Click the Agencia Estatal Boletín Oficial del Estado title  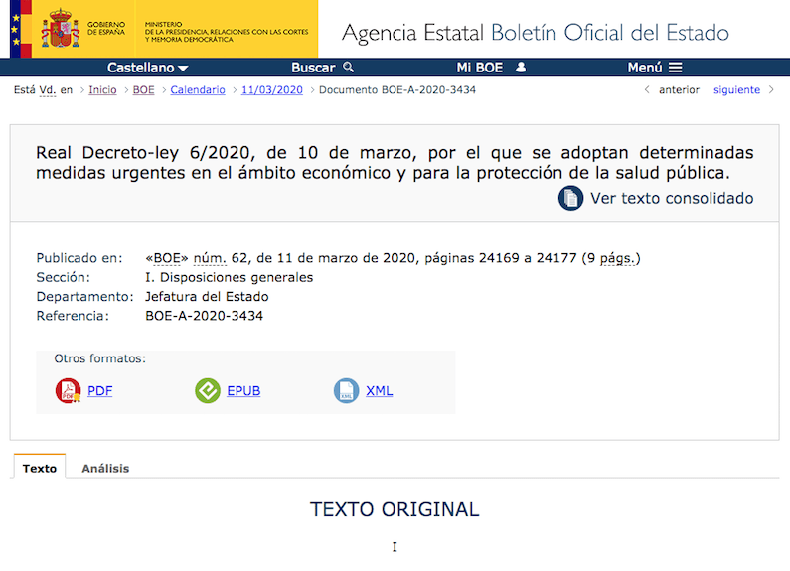coord(535,33)
